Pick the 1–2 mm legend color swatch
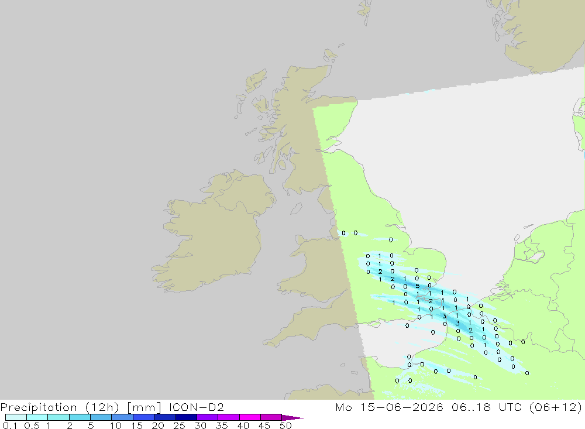The width and height of the screenshot is (585, 429). point(58,417)
